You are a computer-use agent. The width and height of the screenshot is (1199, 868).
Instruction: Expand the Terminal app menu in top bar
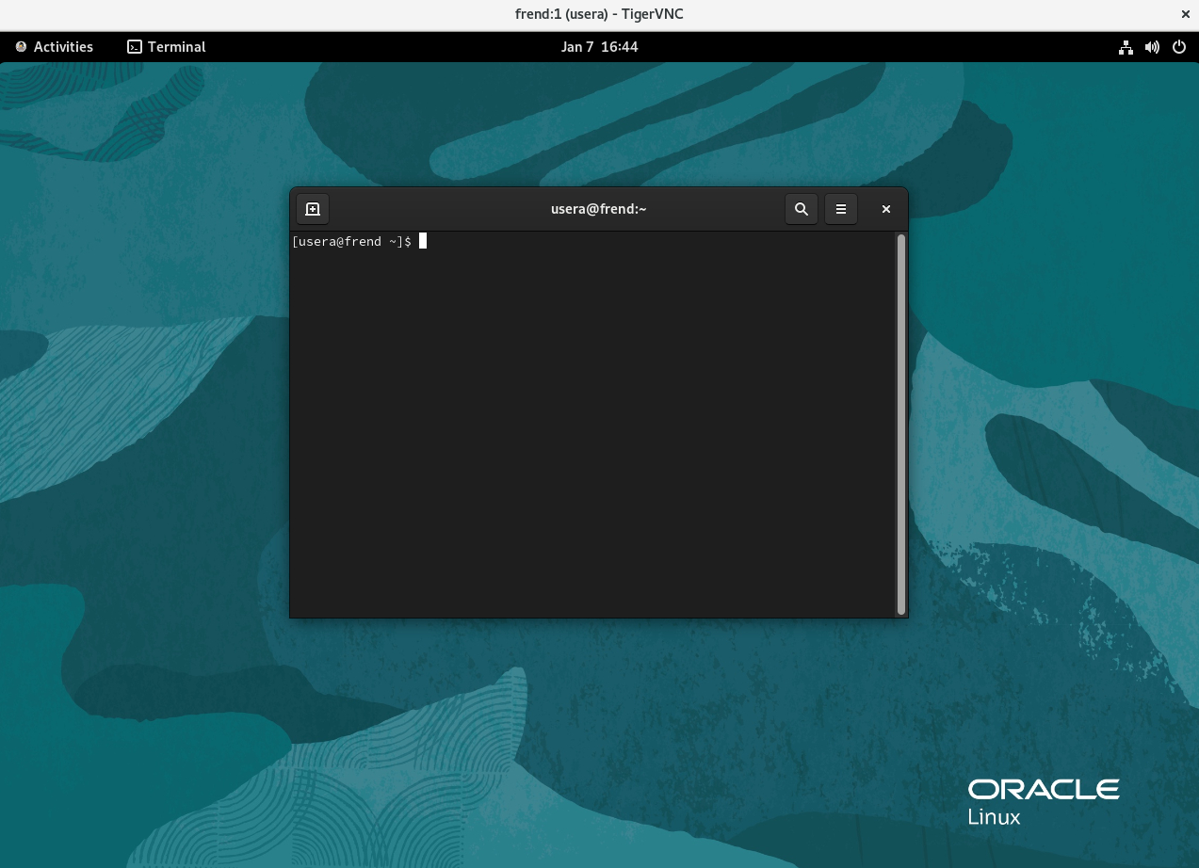point(176,47)
